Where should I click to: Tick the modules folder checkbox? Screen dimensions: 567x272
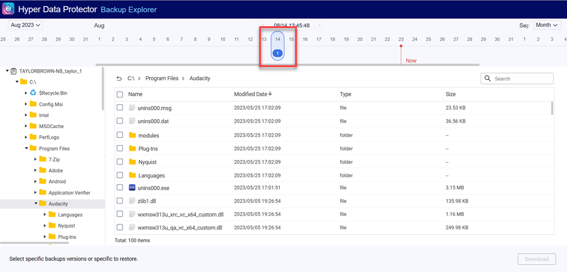pos(119,135)
